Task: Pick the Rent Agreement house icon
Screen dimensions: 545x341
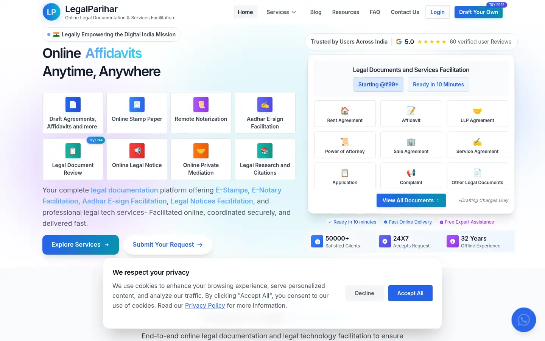Action: point(345,111)
